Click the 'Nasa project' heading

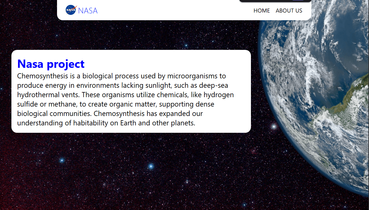[x=51, y=64]
